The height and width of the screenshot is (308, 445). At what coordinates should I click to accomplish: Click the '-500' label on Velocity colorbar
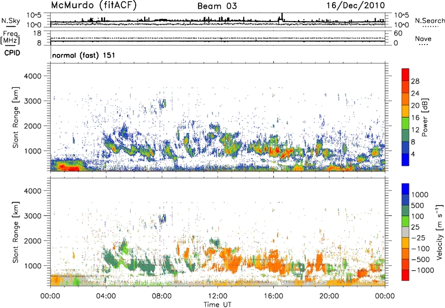coord(421,259)
